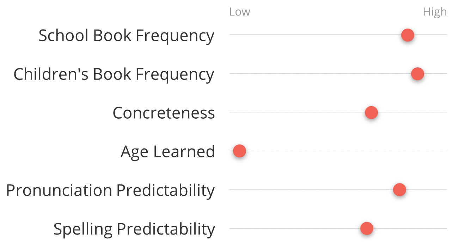Click the High scale header
This screenshot has width=459, height=250.
(x=435, y=12)
